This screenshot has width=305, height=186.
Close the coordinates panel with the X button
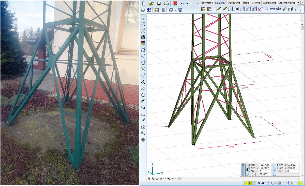pos(243,165)
